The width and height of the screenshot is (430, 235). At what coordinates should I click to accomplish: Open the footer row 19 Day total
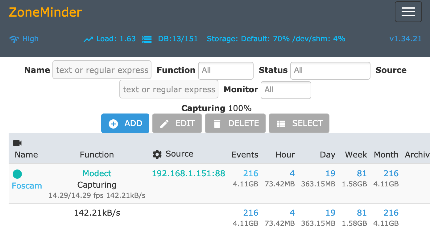coord(330,213)
